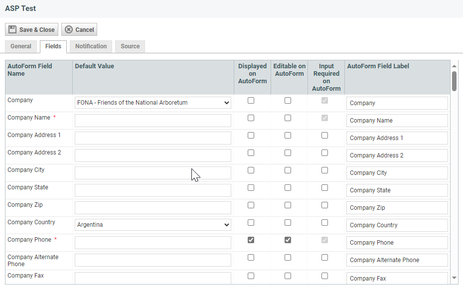
Task: Check Editable on AutoForm for Company Zip
Action: 288,205
